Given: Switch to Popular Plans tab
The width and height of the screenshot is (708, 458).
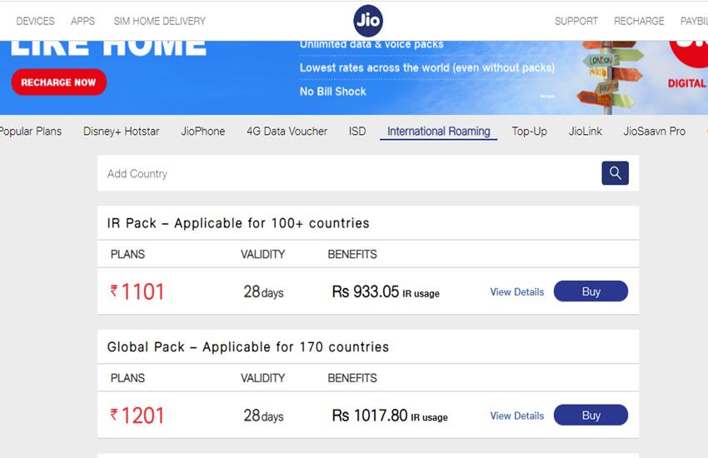Looking at the screenshot, I should point(30,132).
